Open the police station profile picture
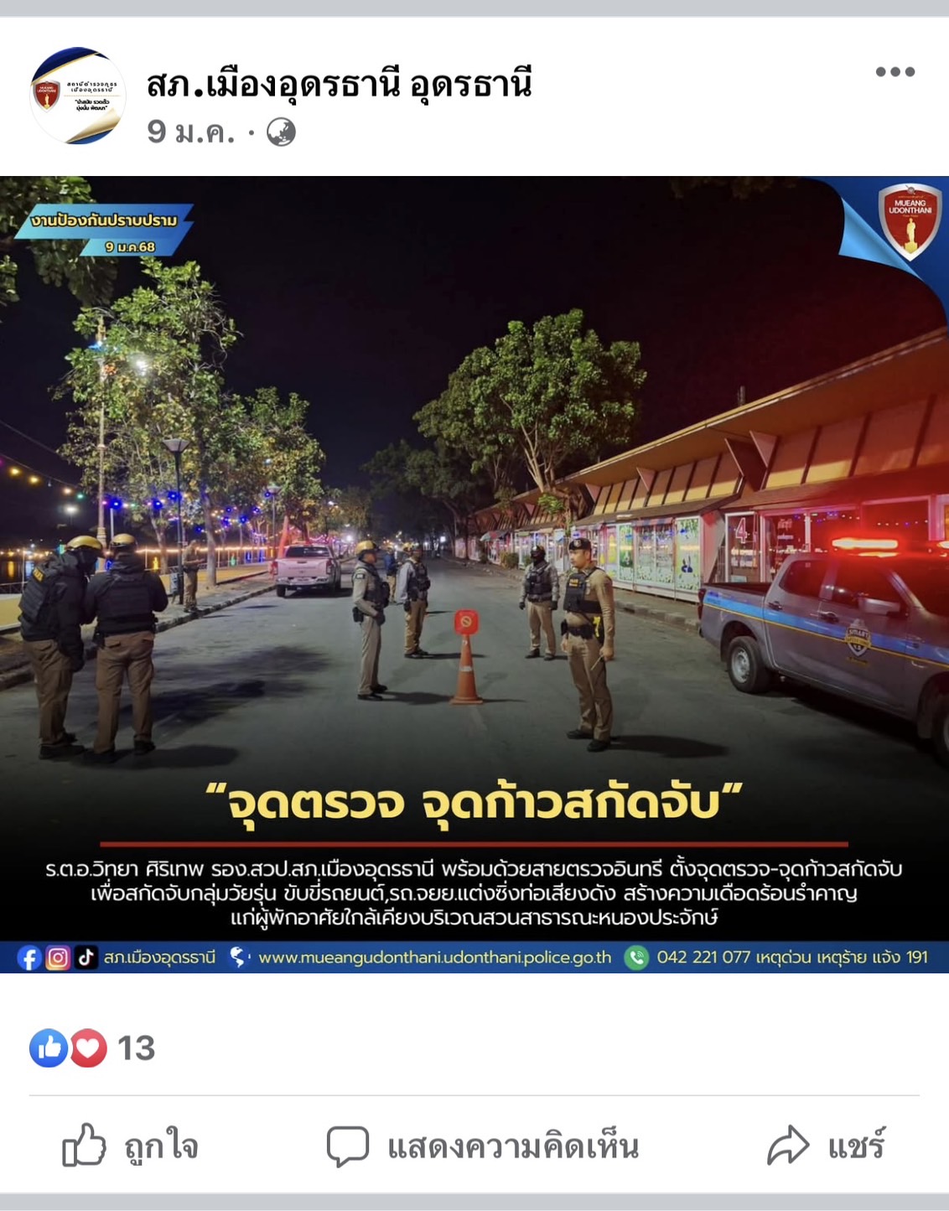The image size is (949, 1211). [78, 96]
